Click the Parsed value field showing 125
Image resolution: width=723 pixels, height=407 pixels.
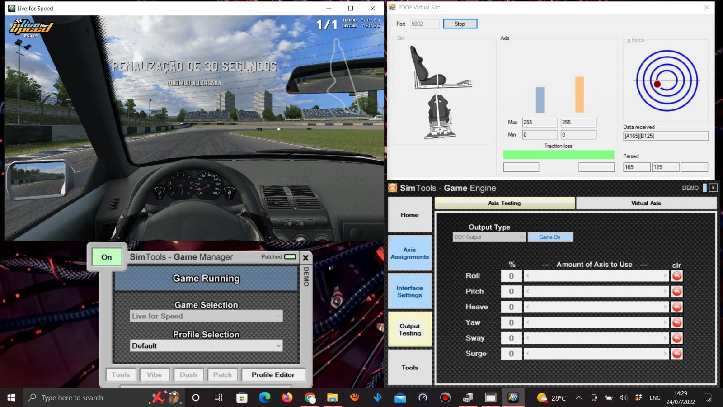pyautogui.click(x=666, y=167)
